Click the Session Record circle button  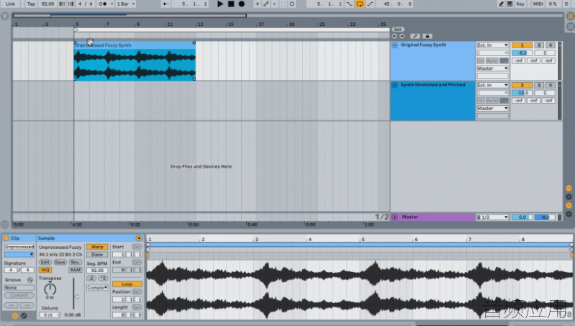(x=292, y=4)
